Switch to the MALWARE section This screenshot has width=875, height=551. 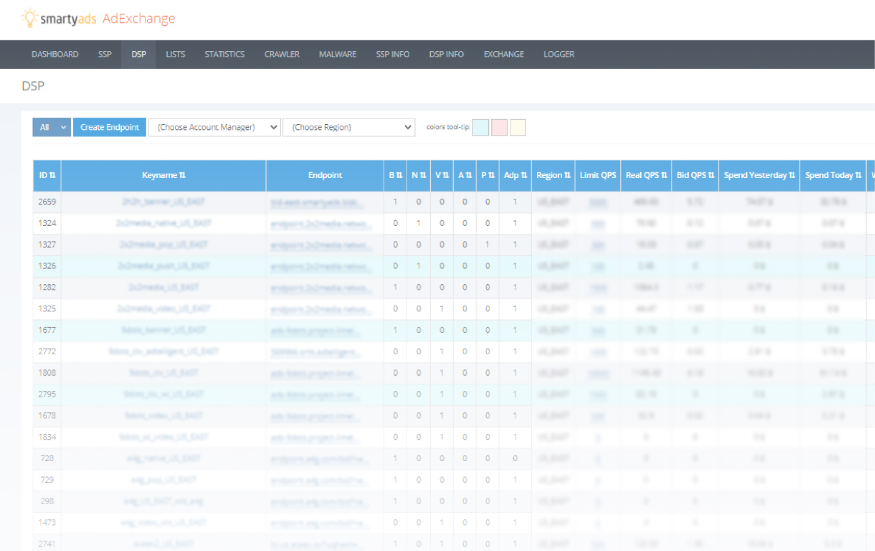pyautogui.click(x=338, y=54)
